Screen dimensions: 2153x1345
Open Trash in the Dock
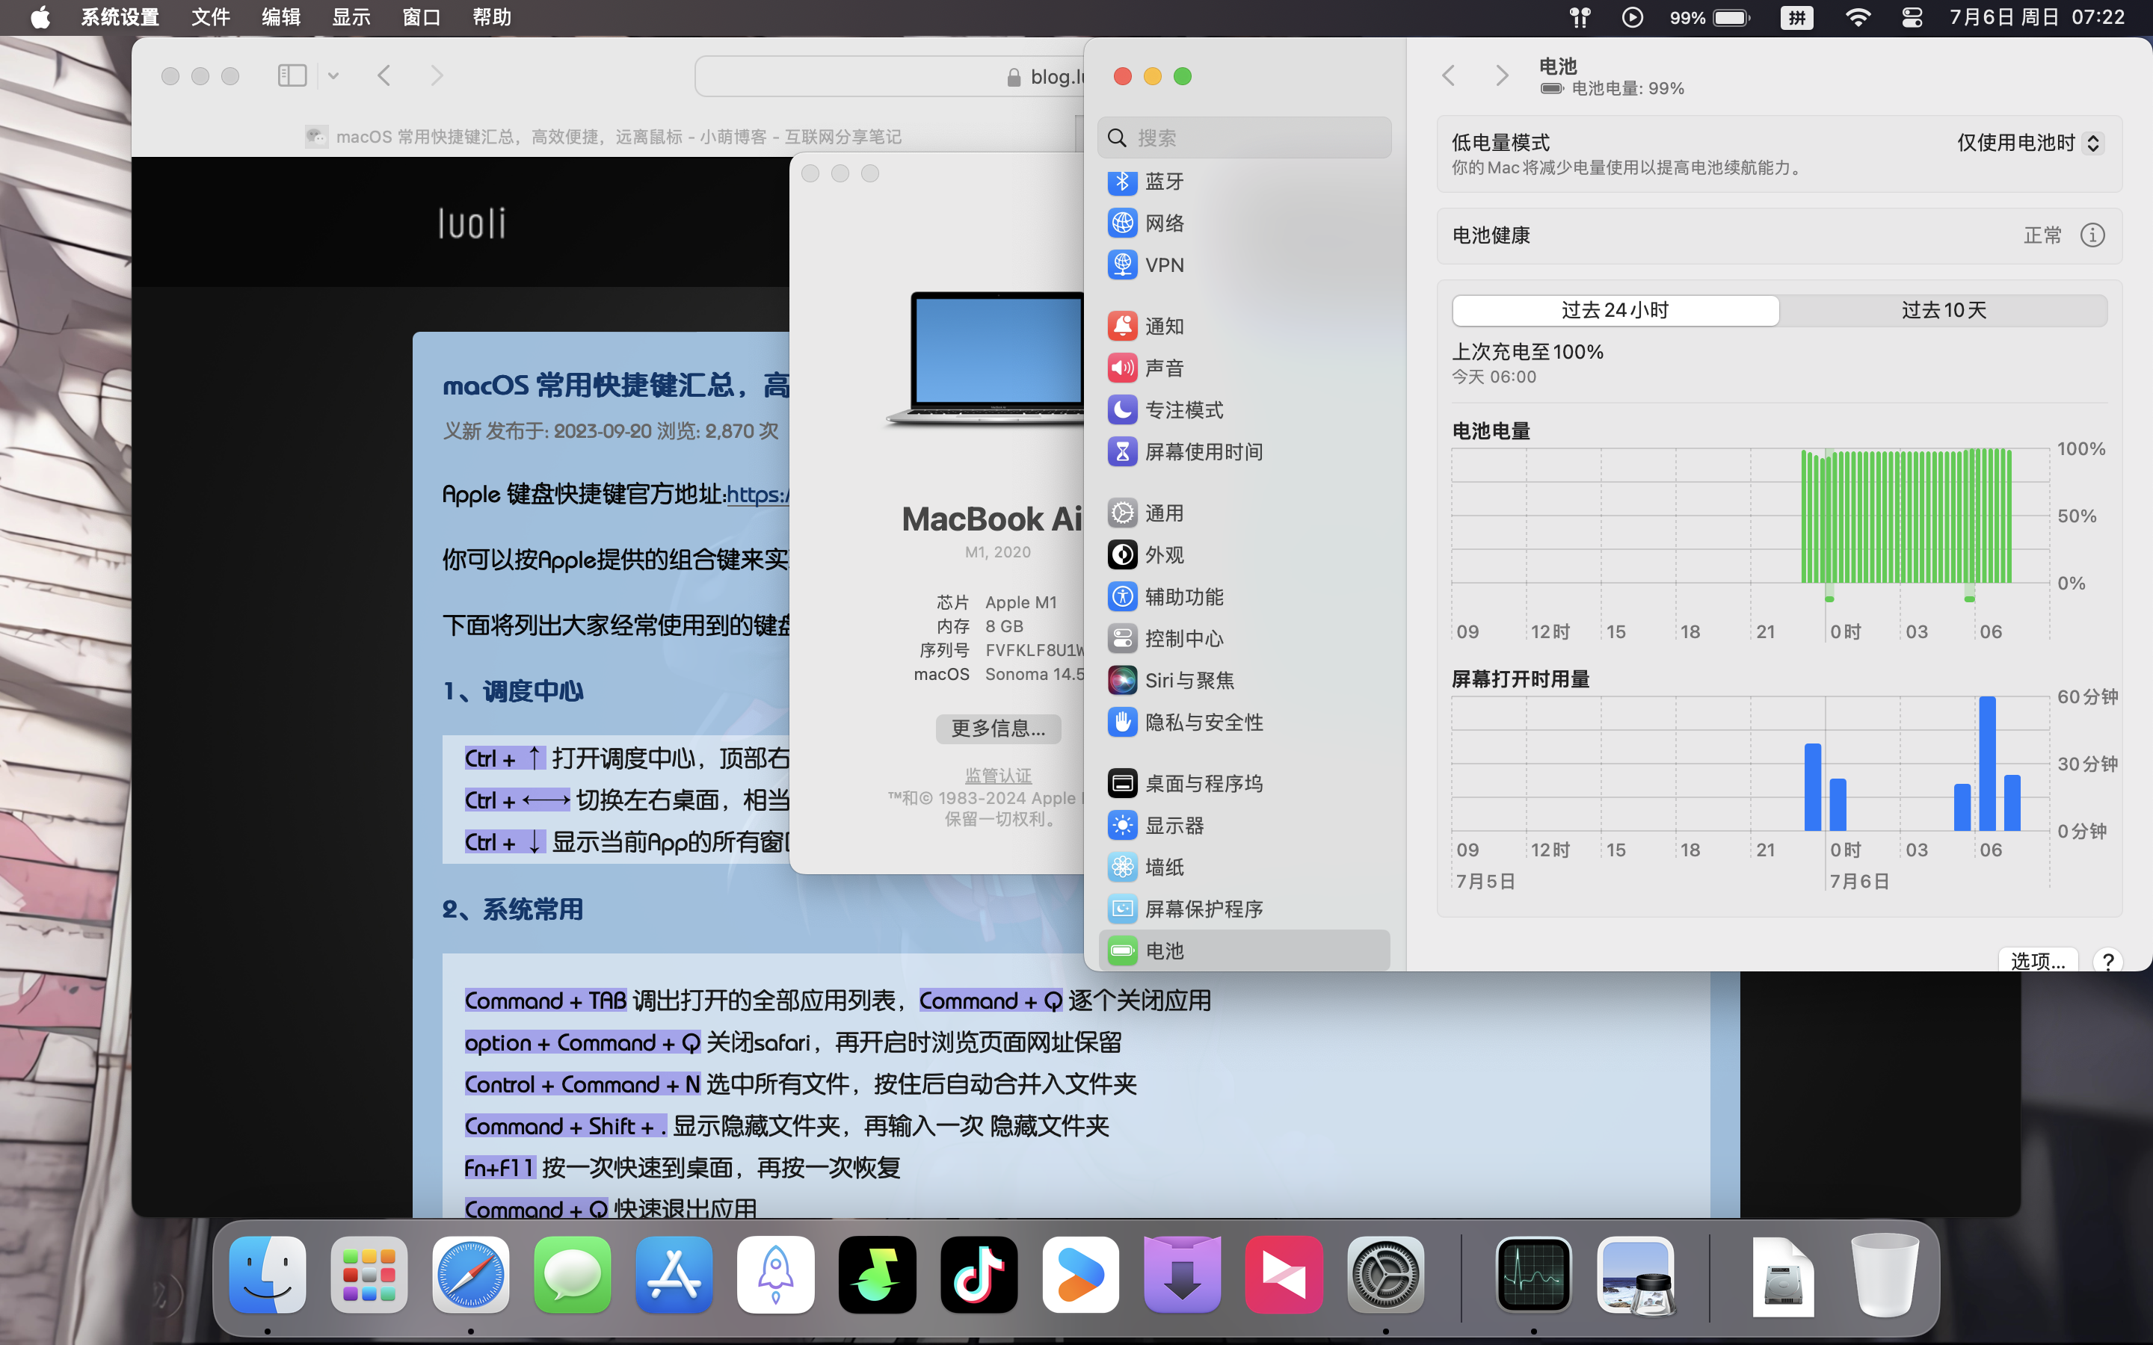click(x=1885, y=1275)
